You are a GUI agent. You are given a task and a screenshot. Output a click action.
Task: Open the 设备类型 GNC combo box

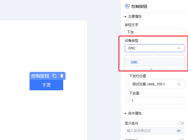(x=152, y=48)
